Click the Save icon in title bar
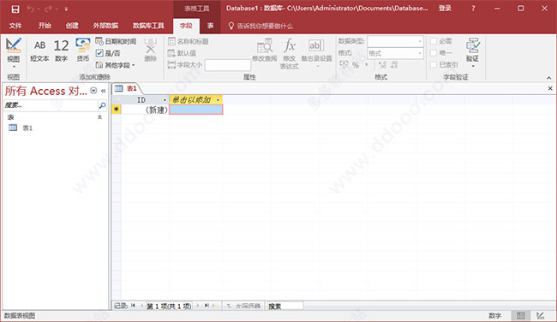The height and width of the screenshot is (322, 557). click(15, 9)
